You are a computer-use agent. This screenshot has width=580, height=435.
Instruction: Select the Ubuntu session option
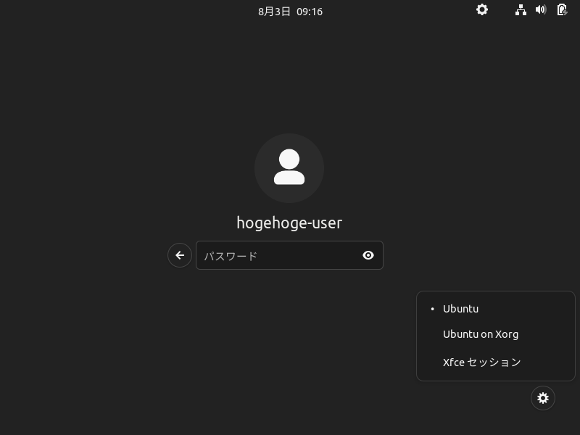496,309
